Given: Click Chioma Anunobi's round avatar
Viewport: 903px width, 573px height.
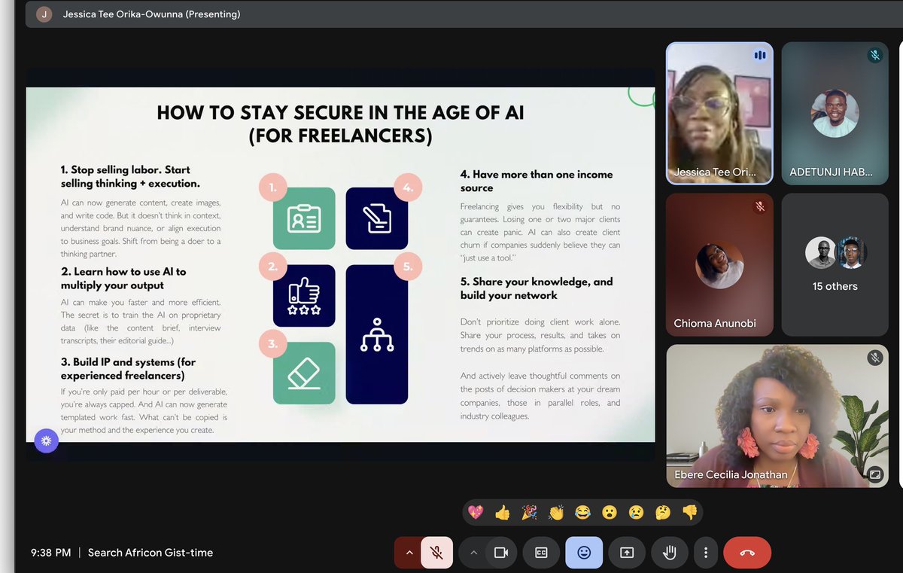Looking at the screenshot, I should [x=719, y=265].
